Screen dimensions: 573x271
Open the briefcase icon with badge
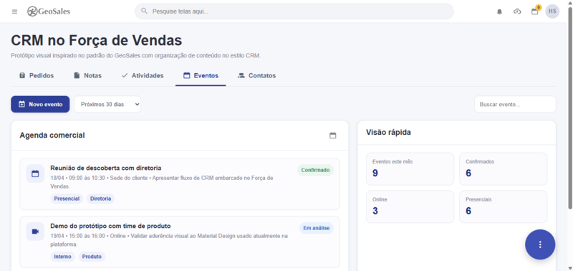point(535,11)
